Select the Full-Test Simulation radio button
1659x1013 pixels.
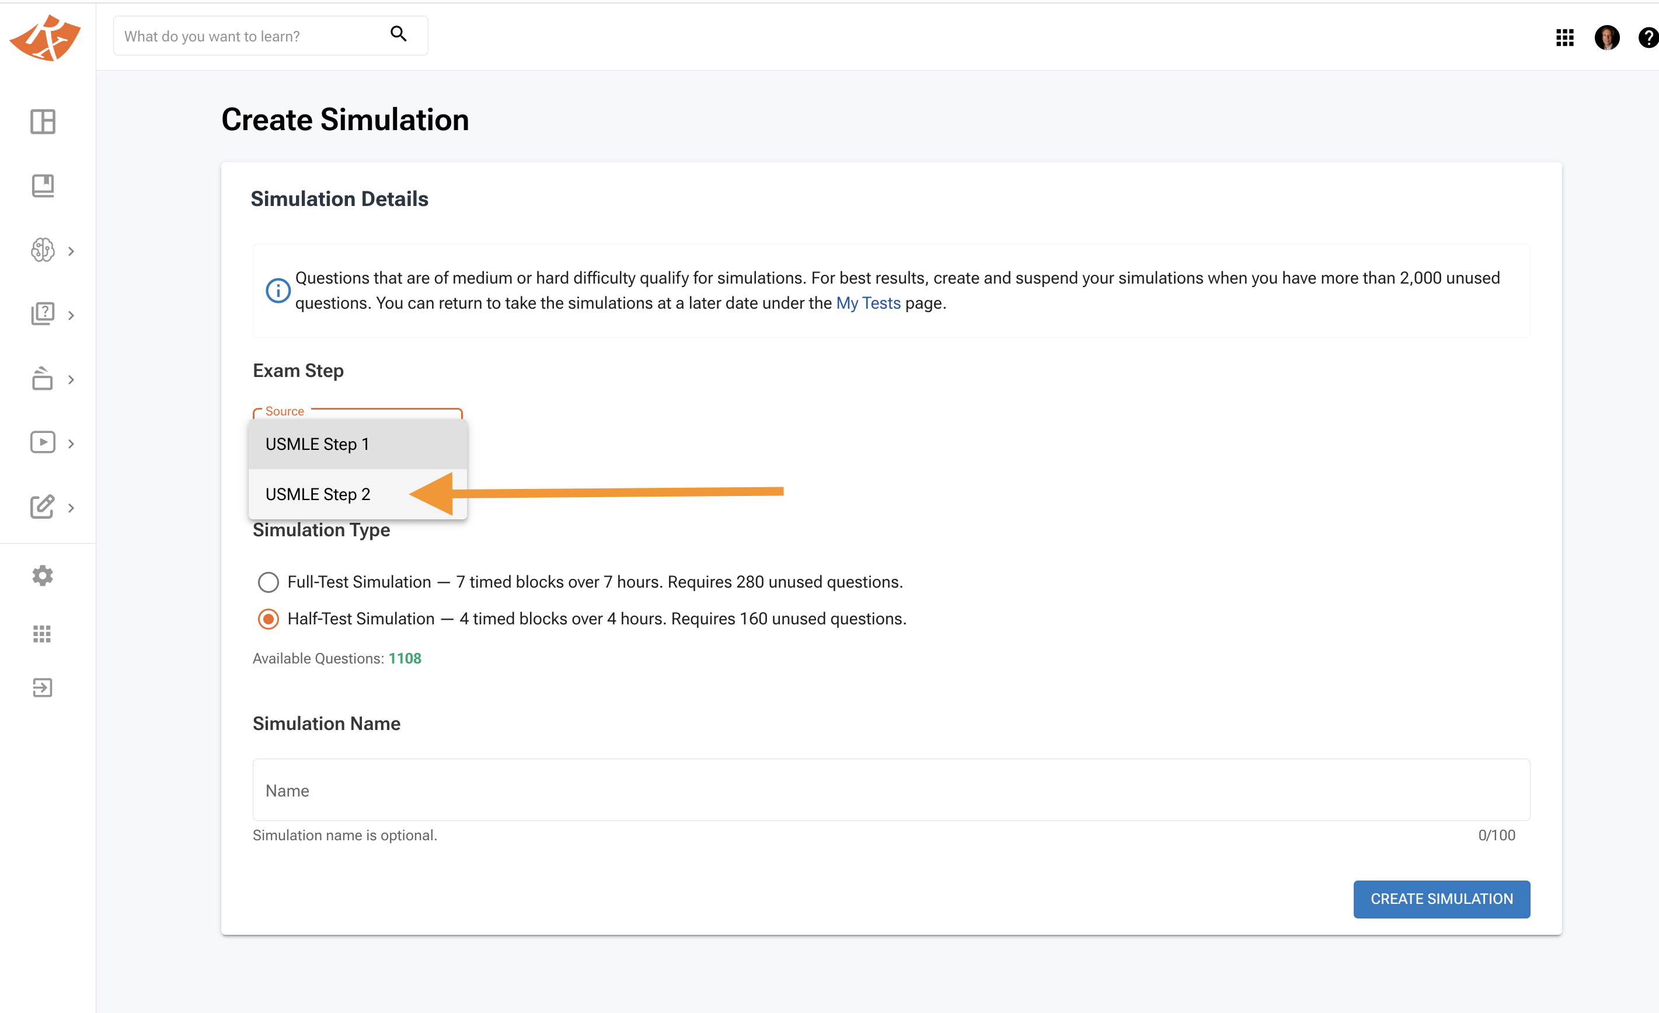(x=268, y=582)
